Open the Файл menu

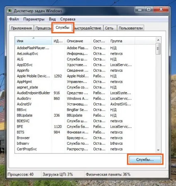click(14, 19)
